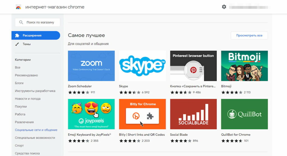Click the Emoji Keyboard by JoyPixels title
287x156 pixels.
(x=89, y=135)
